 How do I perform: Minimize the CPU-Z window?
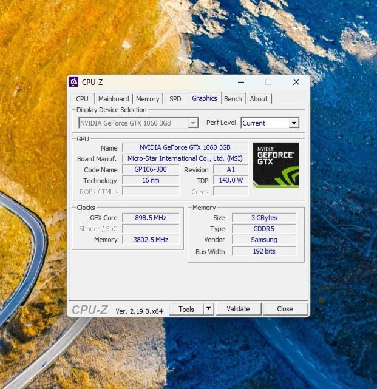pyautogui.click(x=241, y=82)
